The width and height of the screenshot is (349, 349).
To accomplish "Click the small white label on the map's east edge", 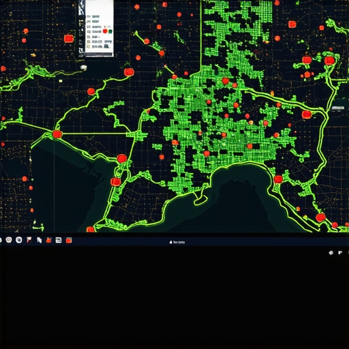I will [338, 108].
